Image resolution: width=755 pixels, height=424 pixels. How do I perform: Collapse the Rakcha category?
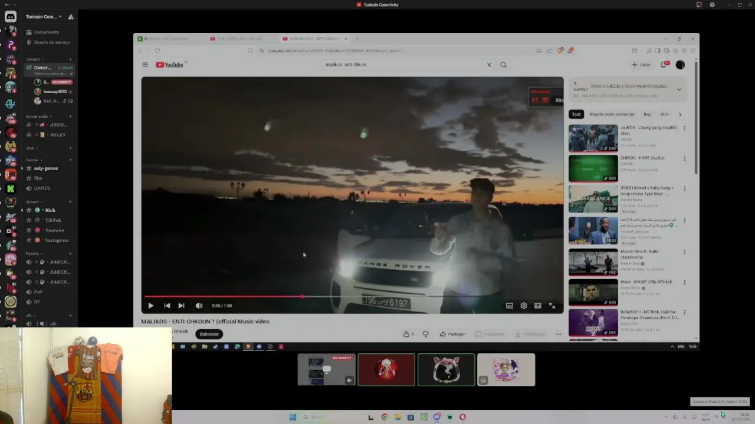34,253
